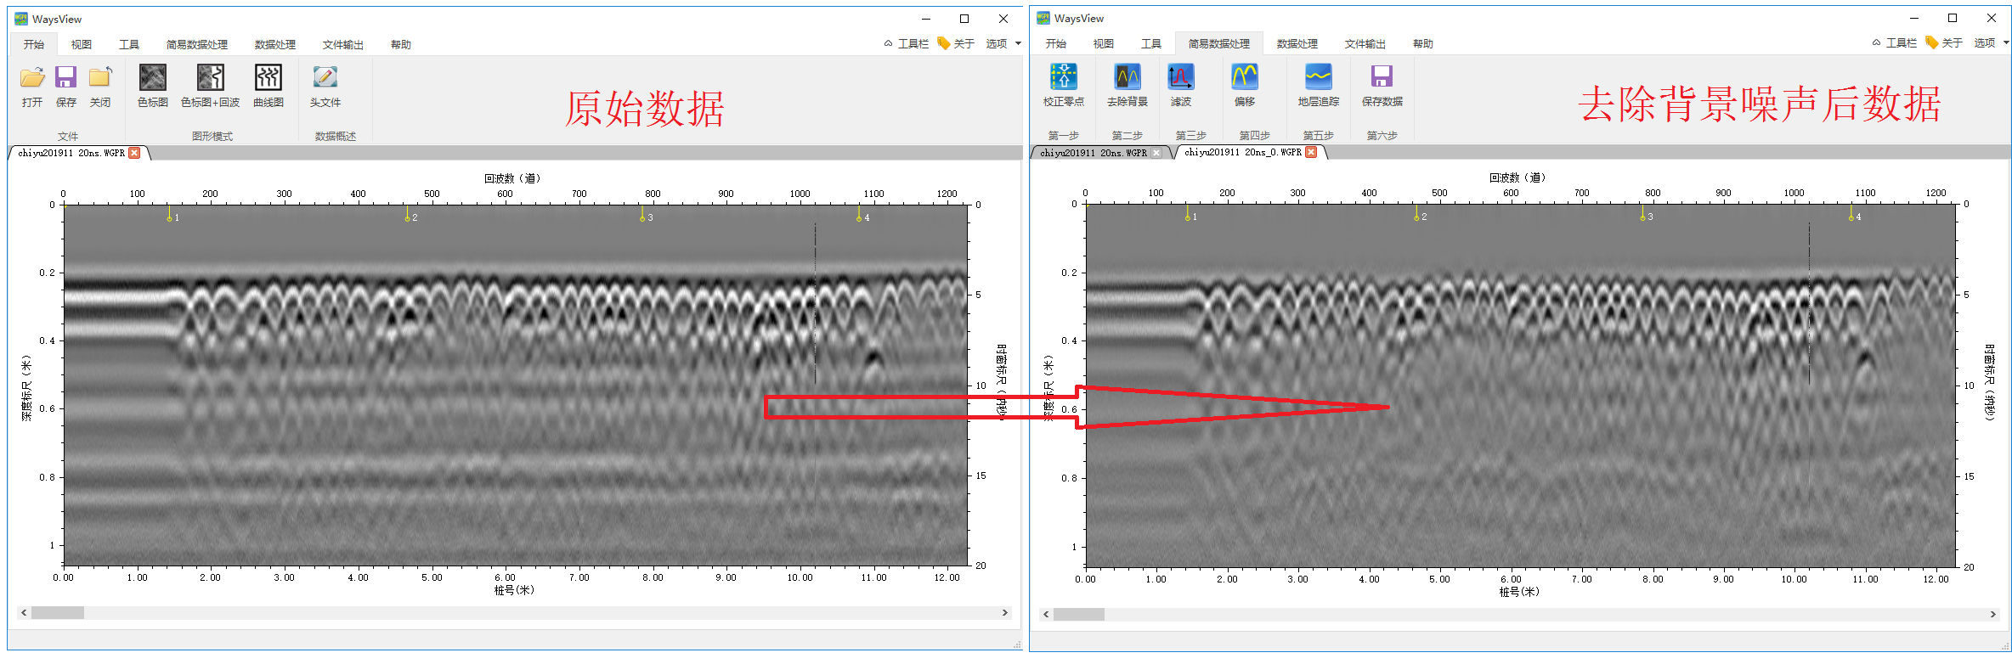The height and width of the screenshot is (664, 2012).
Task: Switch to the chiyu201911 20ns_0.WGPR tab
Action: (1241, 152)
